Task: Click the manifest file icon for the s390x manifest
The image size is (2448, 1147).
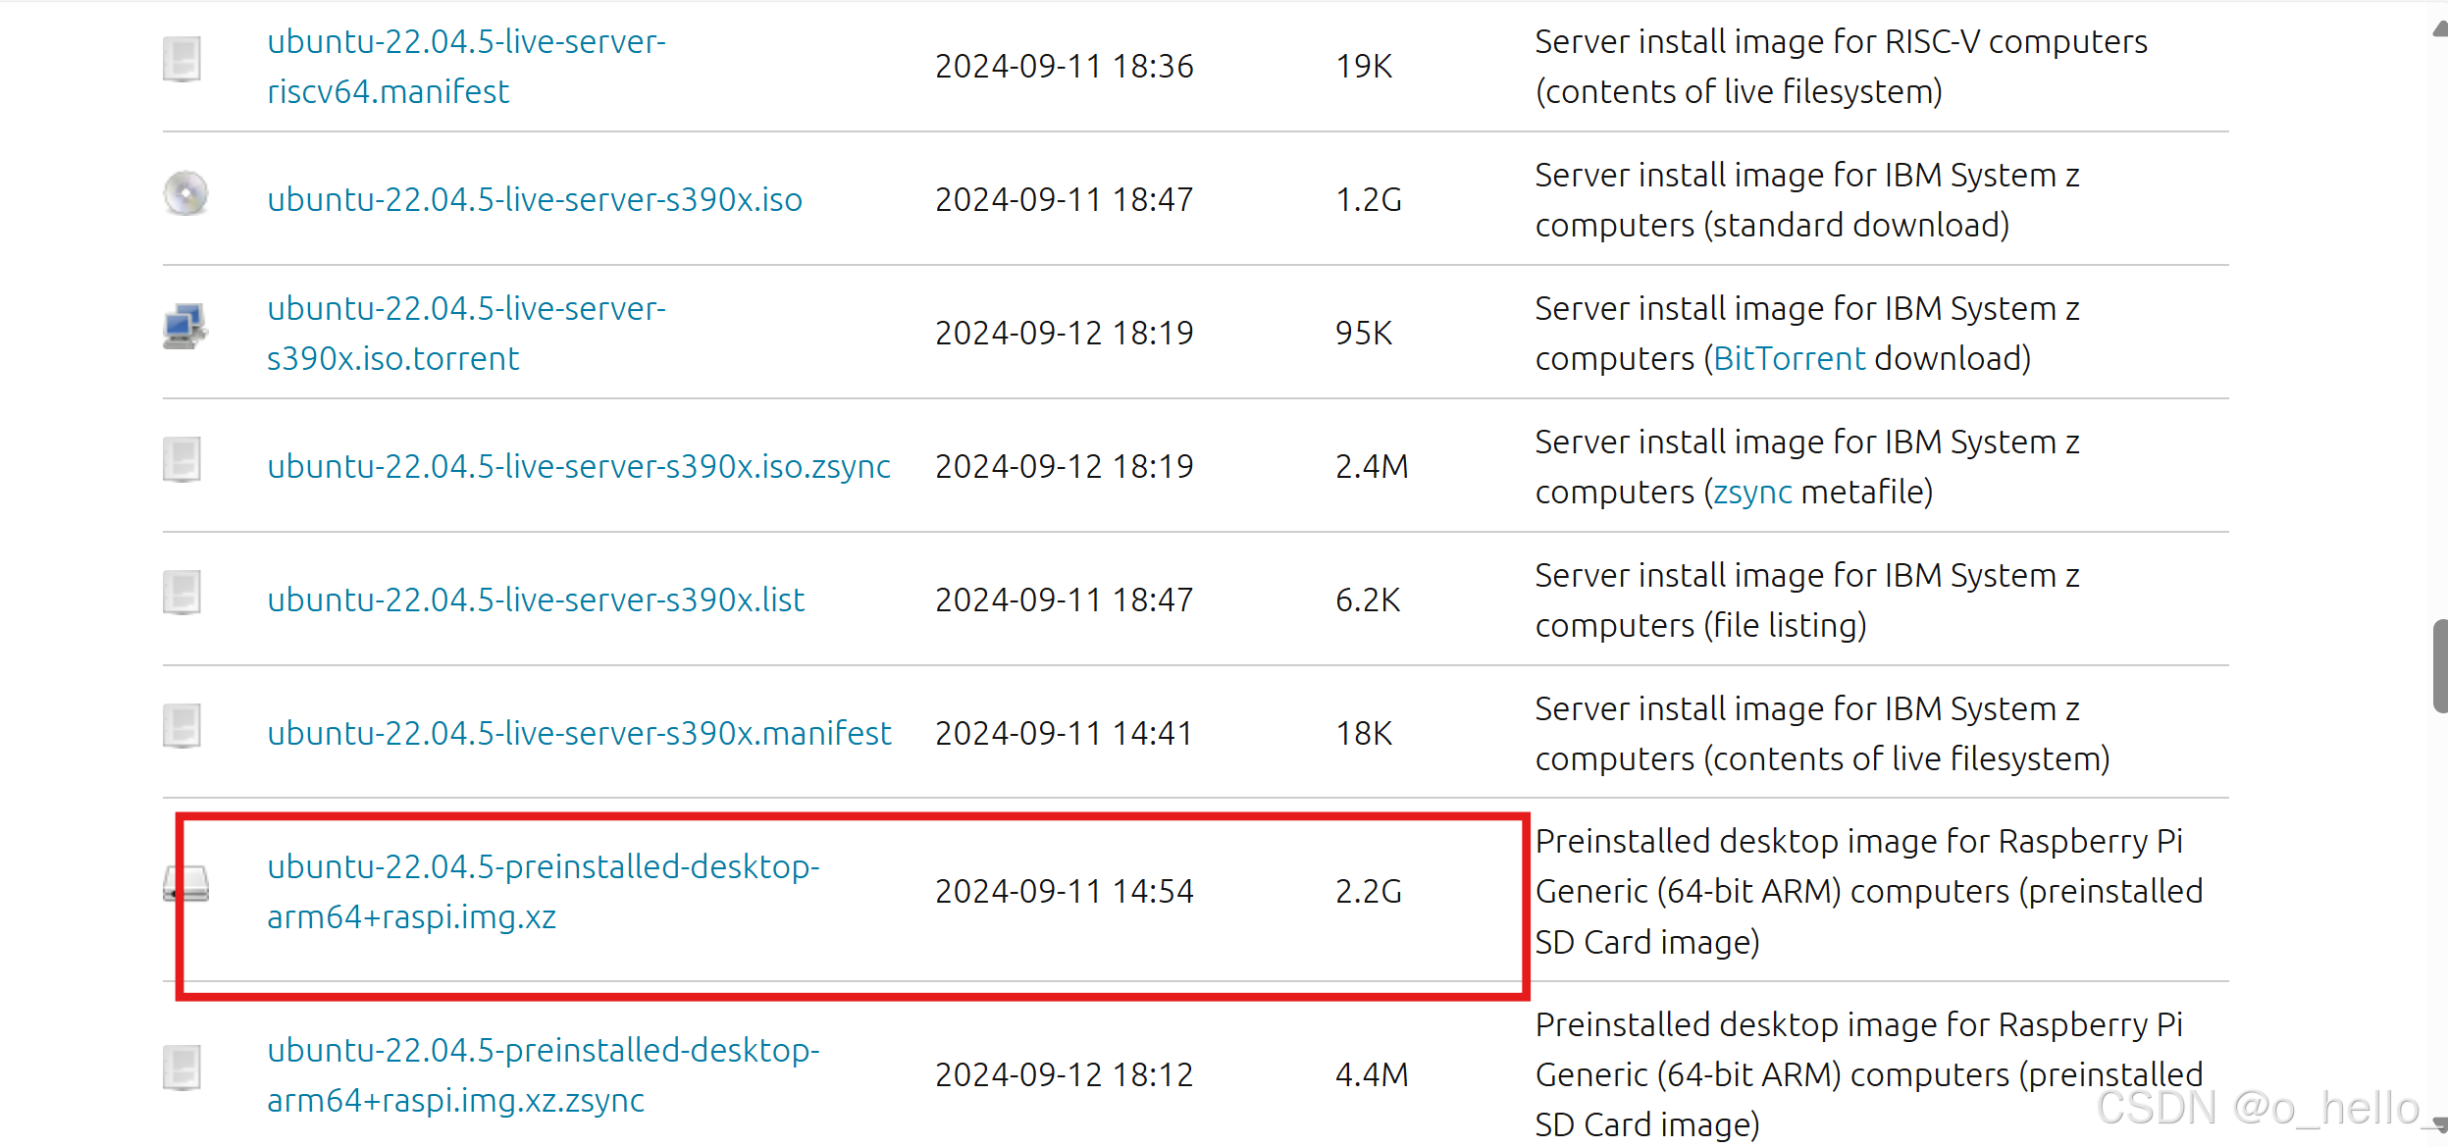Action: [x=182, y=725]
